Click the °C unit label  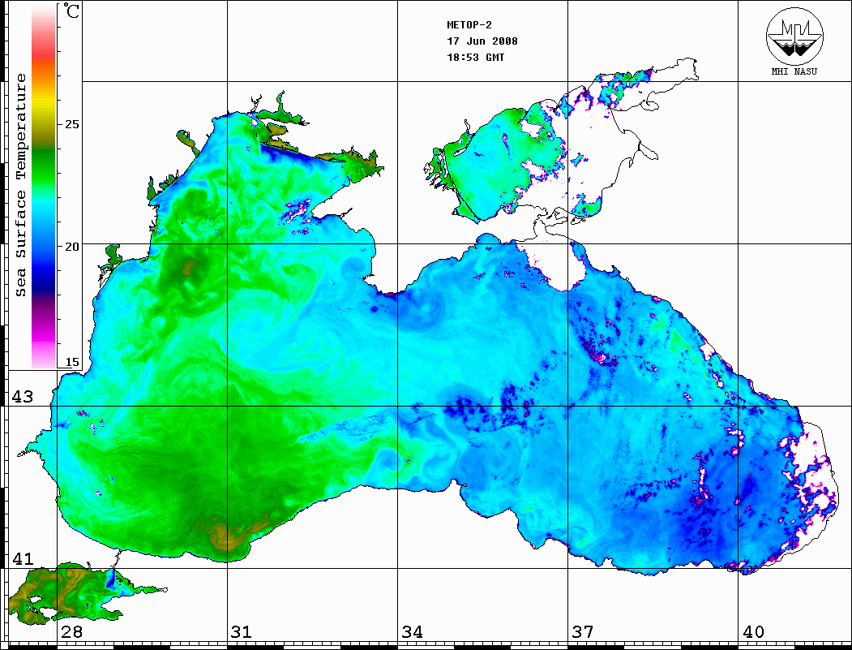[71, 11]
